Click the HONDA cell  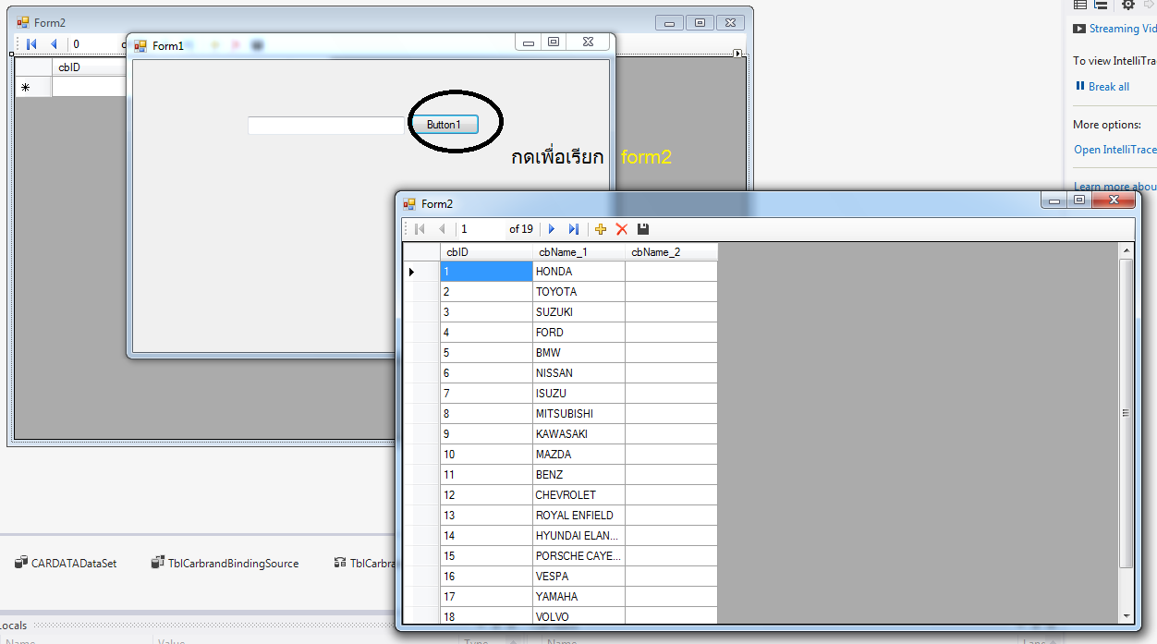[x=579, y=272]
